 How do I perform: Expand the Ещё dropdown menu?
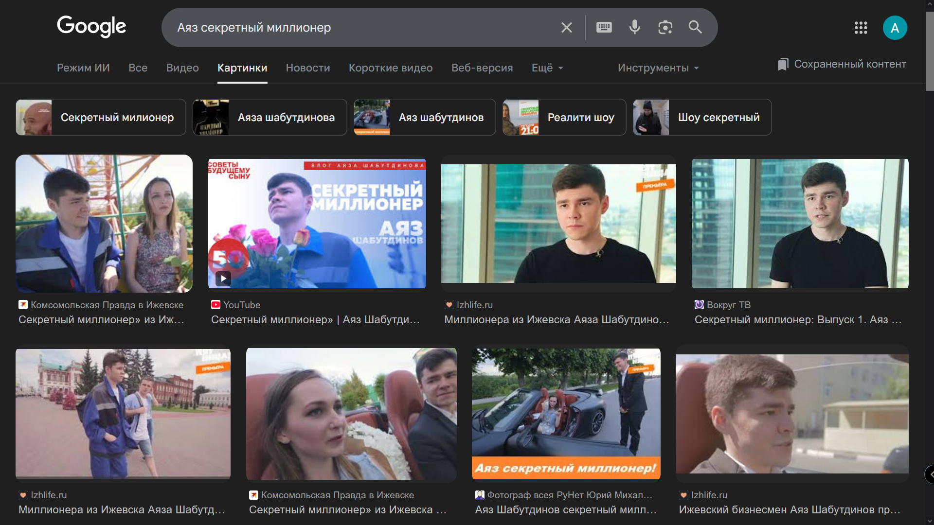tap(547, 68)
